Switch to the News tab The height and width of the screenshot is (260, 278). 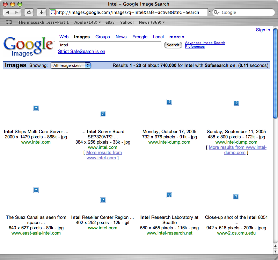(x=121, y=37)
